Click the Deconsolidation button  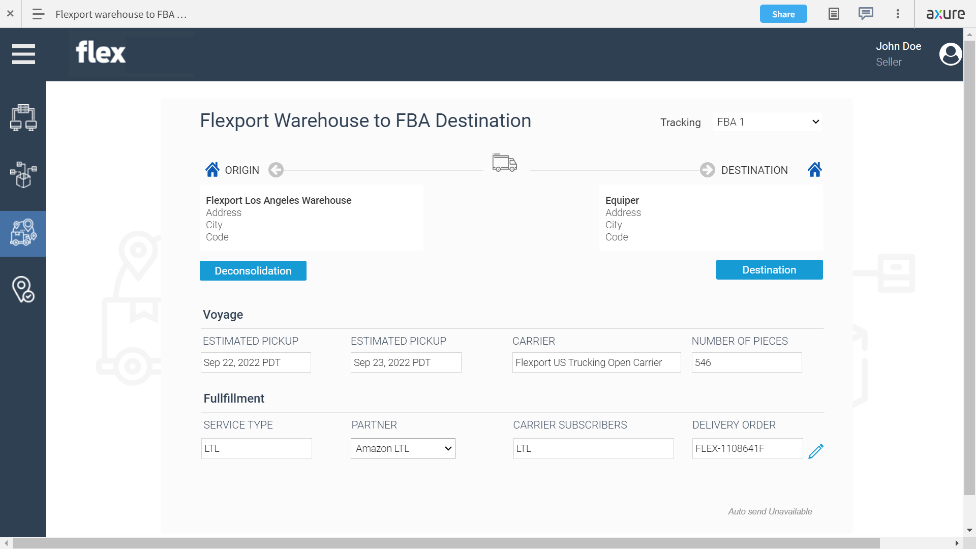tap(253, 270)
